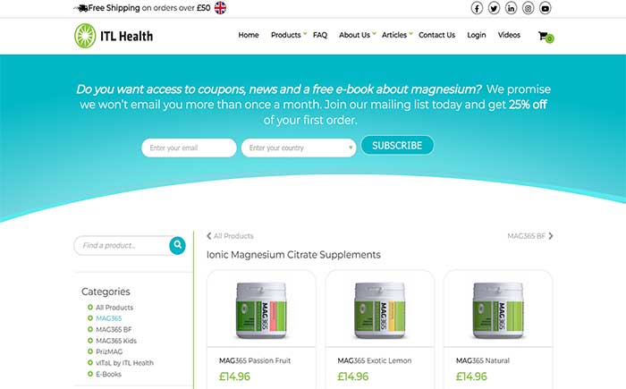Open MAG365 Exotic Lemon product image

(x=380, y=310)
